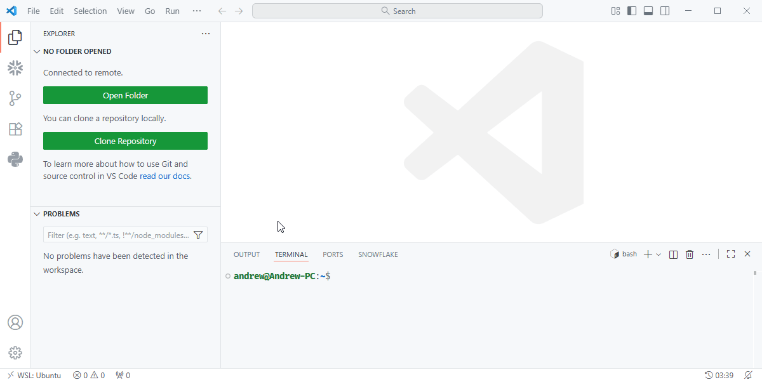The height and width of the screenshot is (382, 762).
Task: Kill the terminal with the trash icon
Action: point(690,254)
